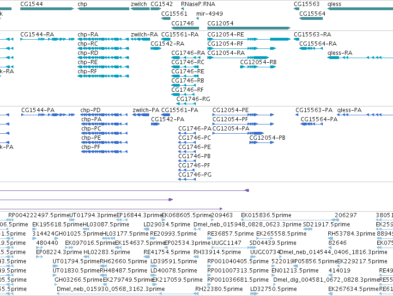Click the SD21917.5prime cDNA label
The image size is (393, 296).
pos(326,225)
